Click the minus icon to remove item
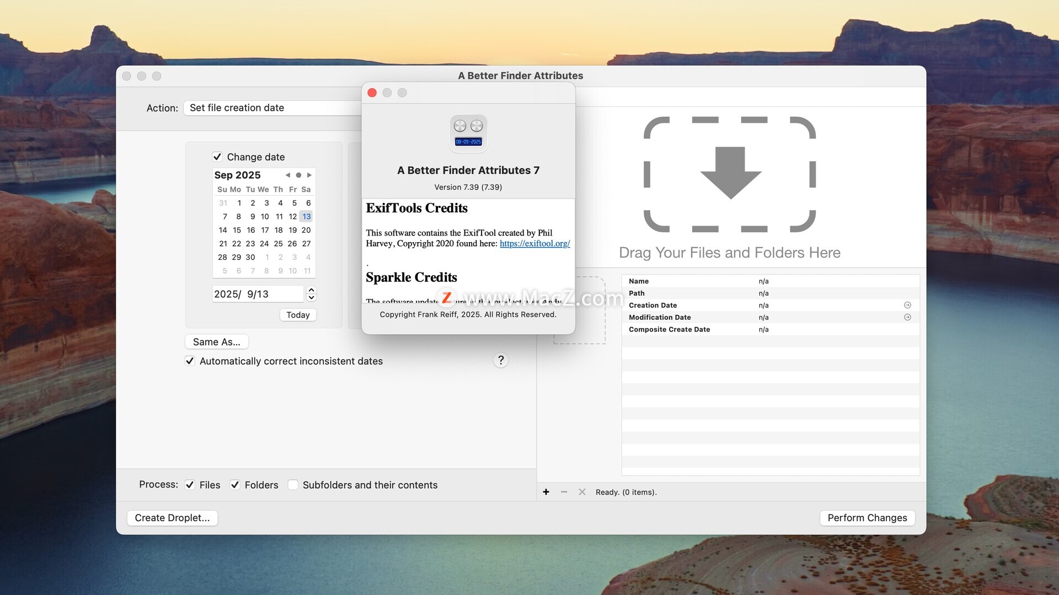Viewport: 1059px width, 595px height. coord(564,492)
